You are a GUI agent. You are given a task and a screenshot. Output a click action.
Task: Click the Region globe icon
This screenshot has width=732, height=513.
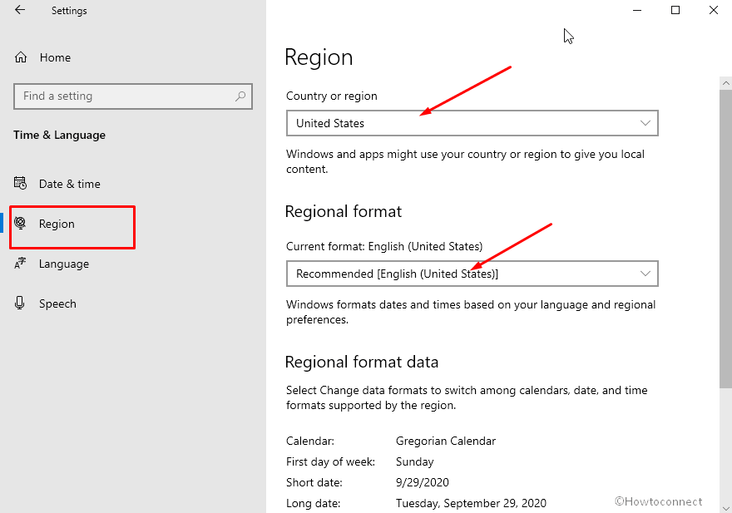20,223
